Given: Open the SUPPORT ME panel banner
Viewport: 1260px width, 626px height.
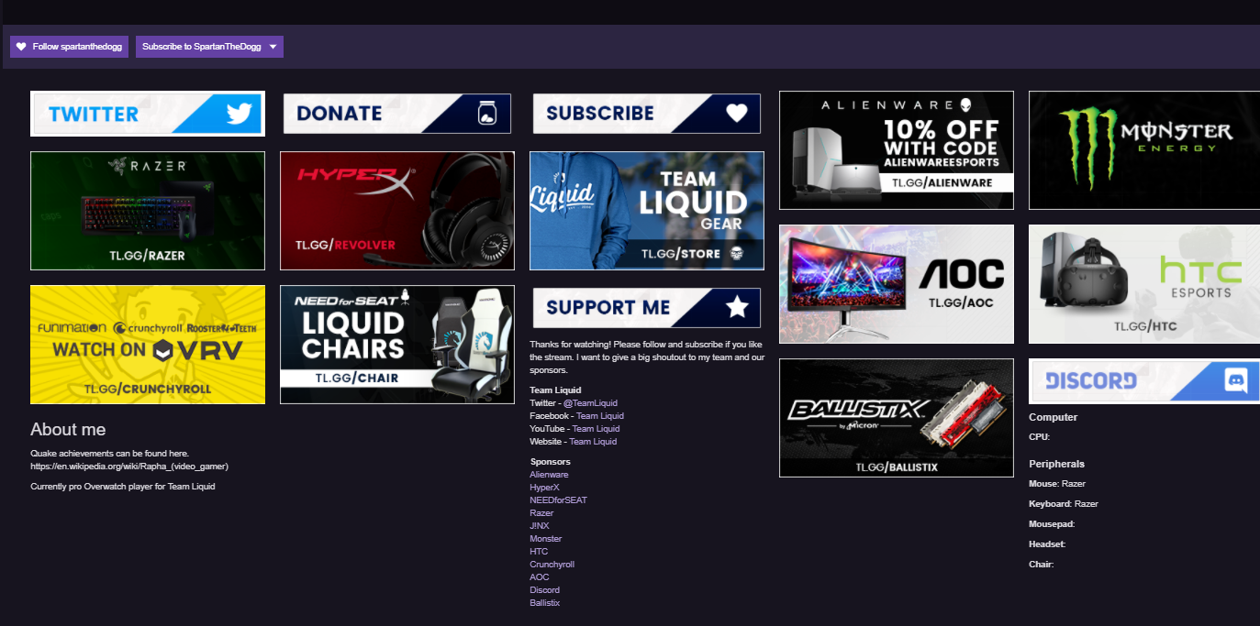Looking at the screenshot, I should click(647, 308).
